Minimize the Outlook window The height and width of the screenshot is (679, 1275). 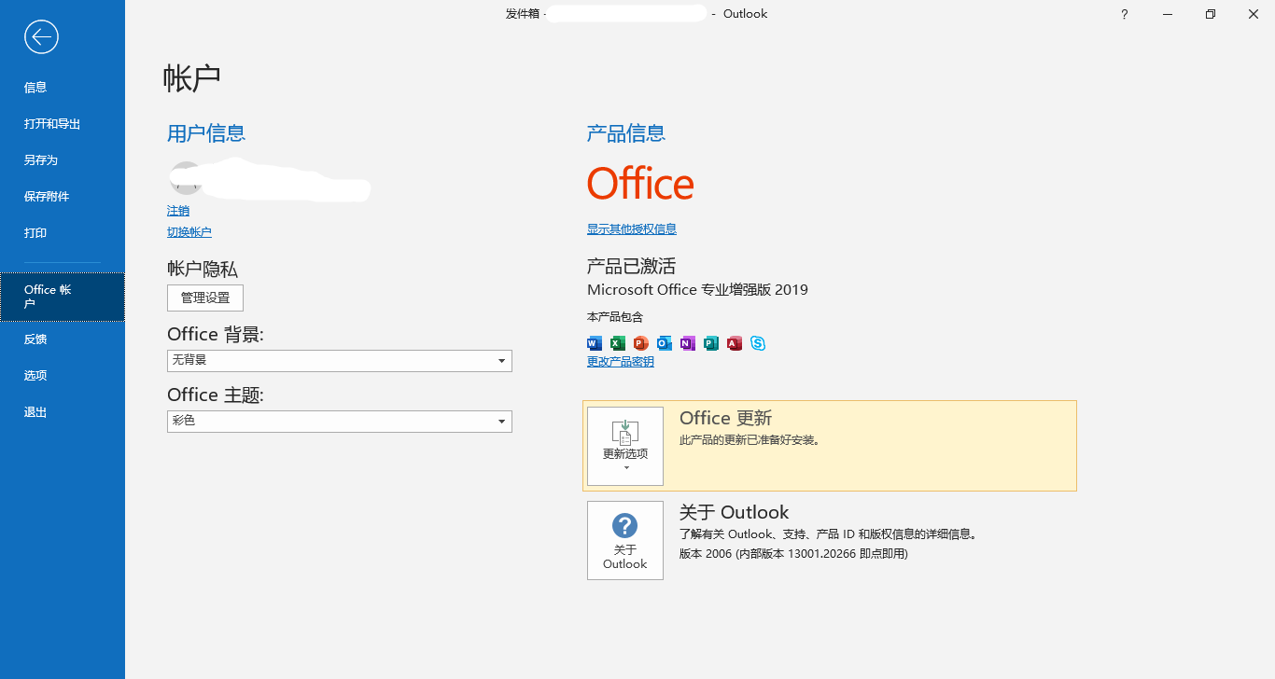(x=1168, y=14)
